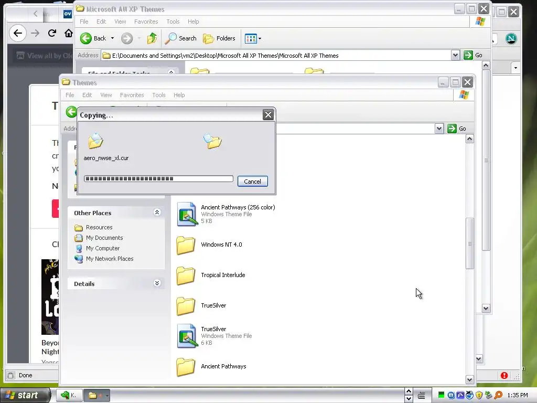Click browser reload icon in background window
This screenshot has height=403, width=537.
pos(52,33)
